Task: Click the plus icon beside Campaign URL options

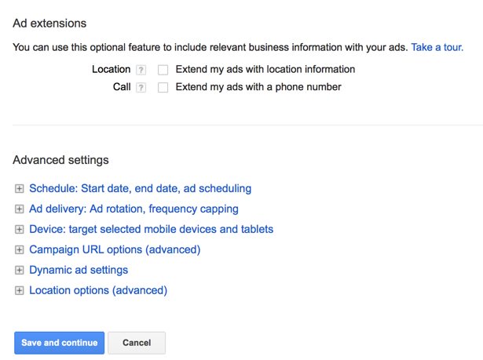Action: point(20,250)
